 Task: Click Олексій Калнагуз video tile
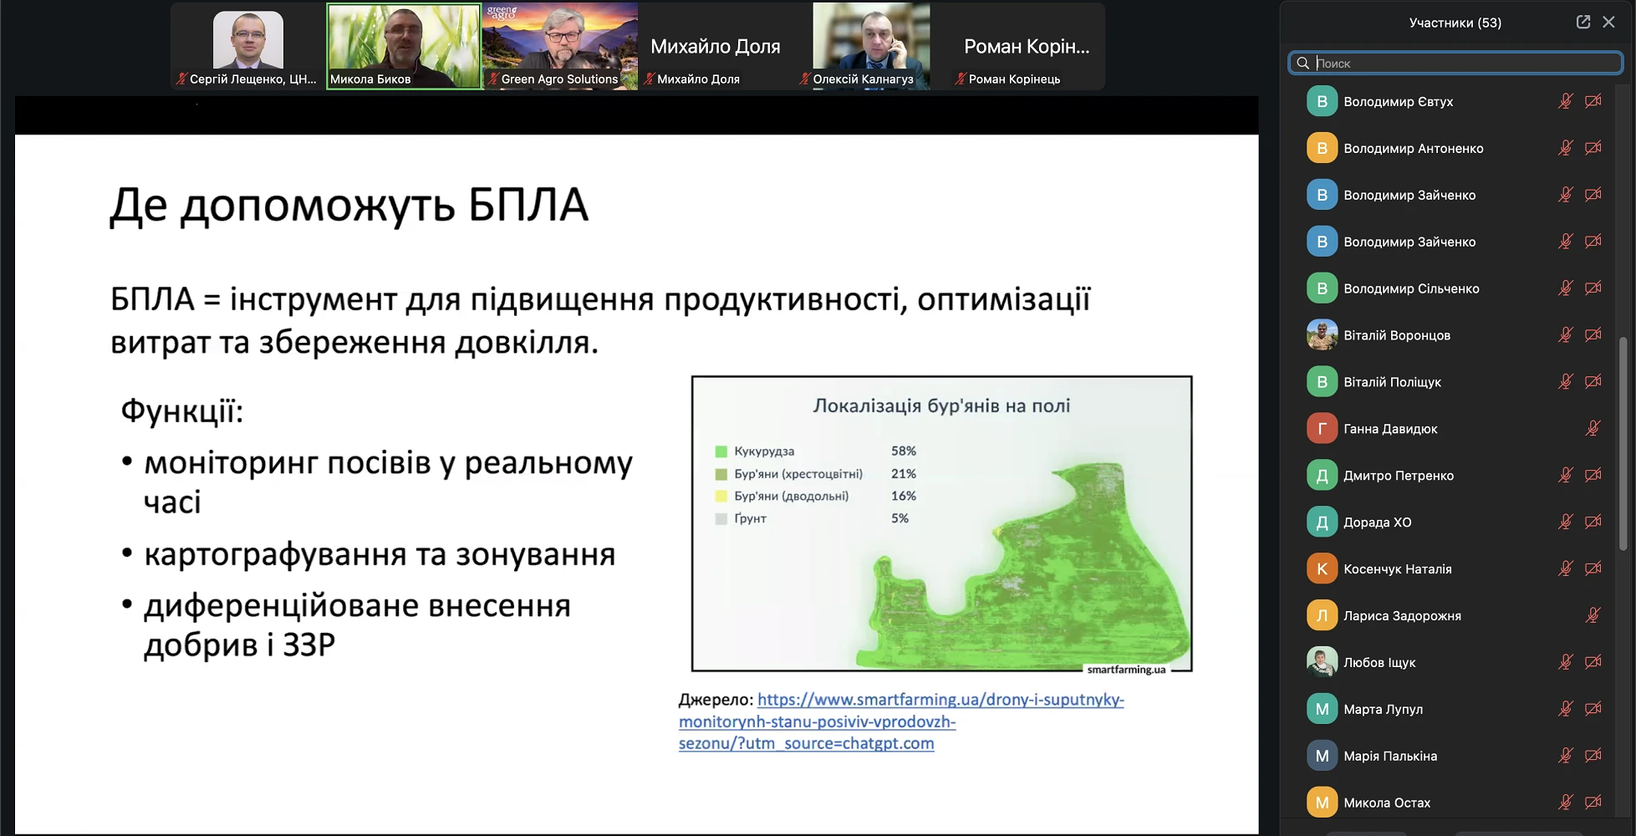click(x=871, y=46)
